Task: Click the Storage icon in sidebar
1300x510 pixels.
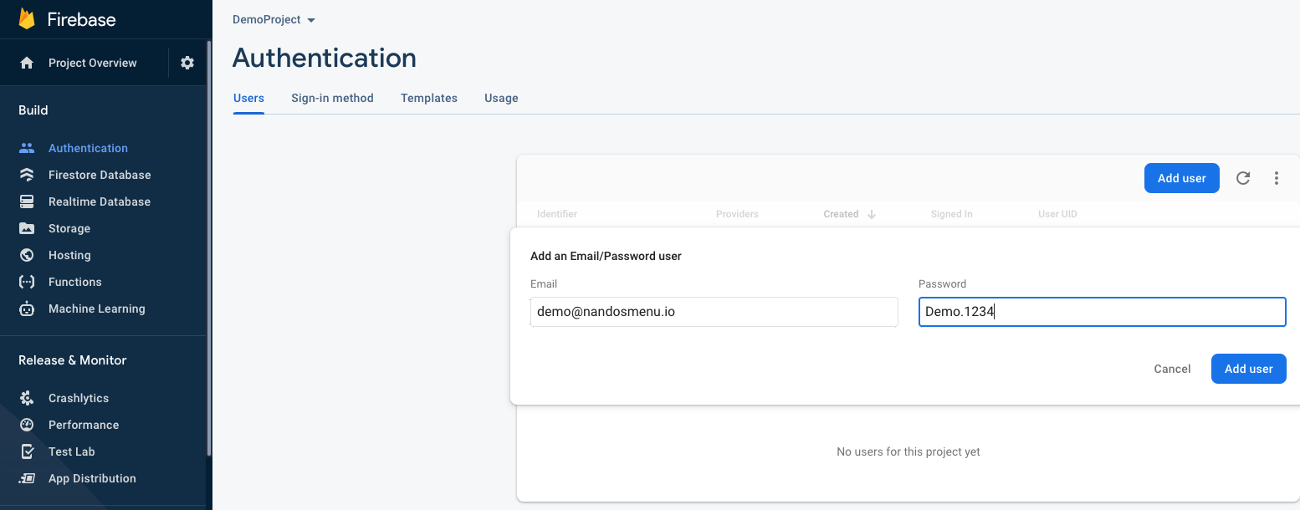Action: tap(27, 228)
